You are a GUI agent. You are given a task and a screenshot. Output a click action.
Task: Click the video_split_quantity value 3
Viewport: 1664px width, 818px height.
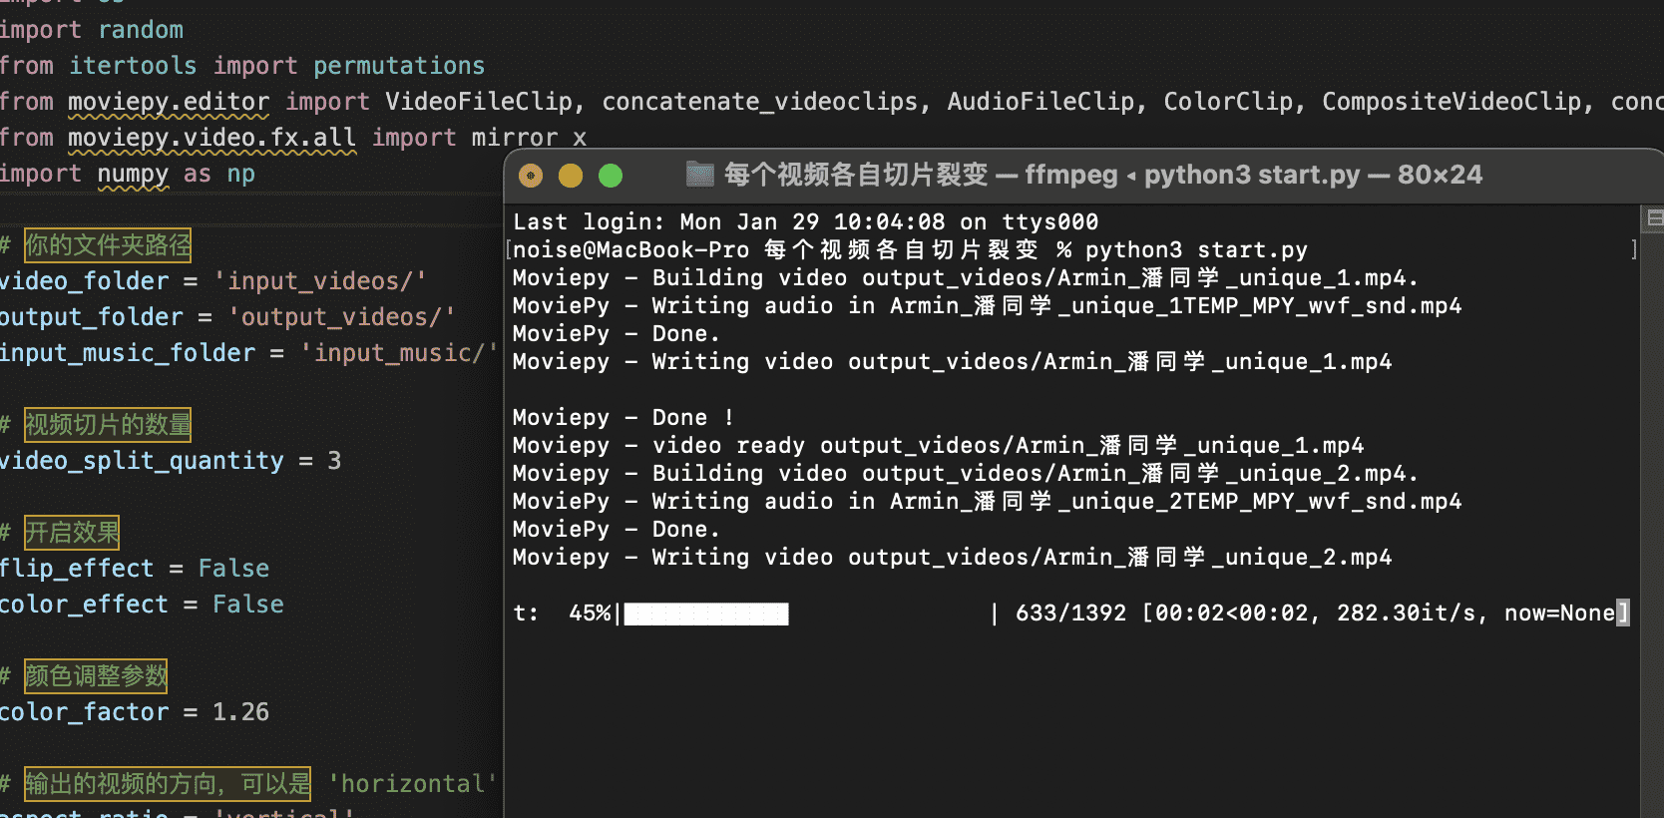tap(334, 461)
